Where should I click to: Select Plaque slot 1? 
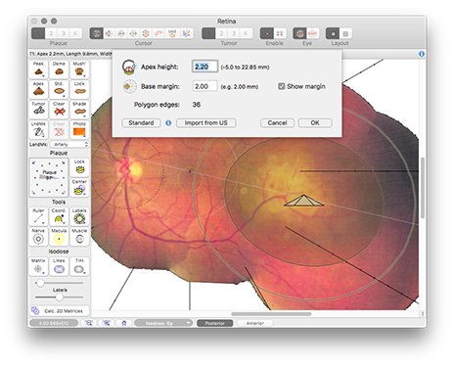click(38, 33)
